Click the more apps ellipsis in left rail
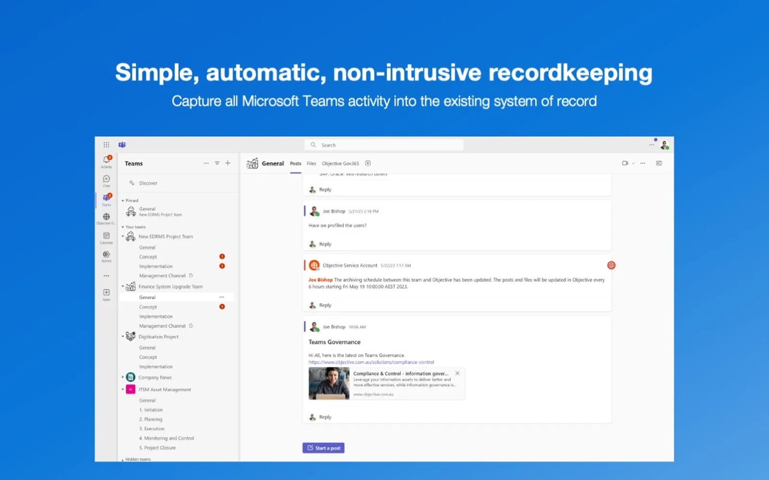Screen dimensions: 769x480 [x=106, y=276]
